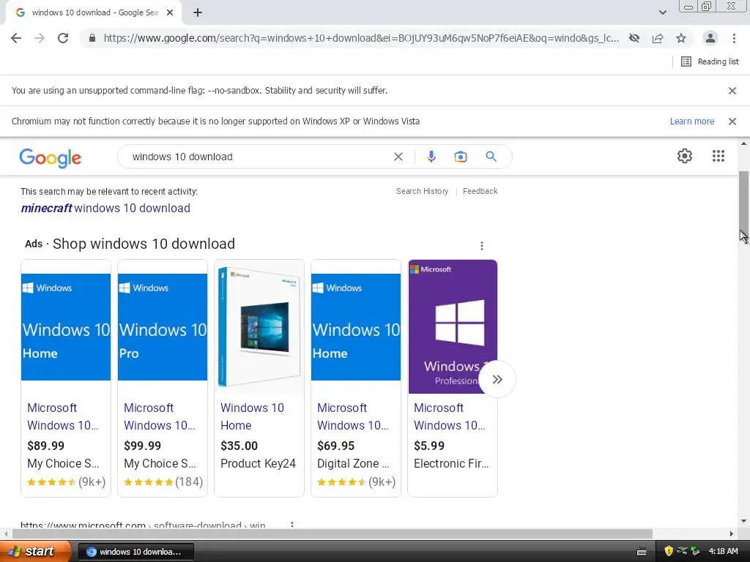Submit search with magnifier icon
This screenshot has height=562, width=750.
(491, 157)
